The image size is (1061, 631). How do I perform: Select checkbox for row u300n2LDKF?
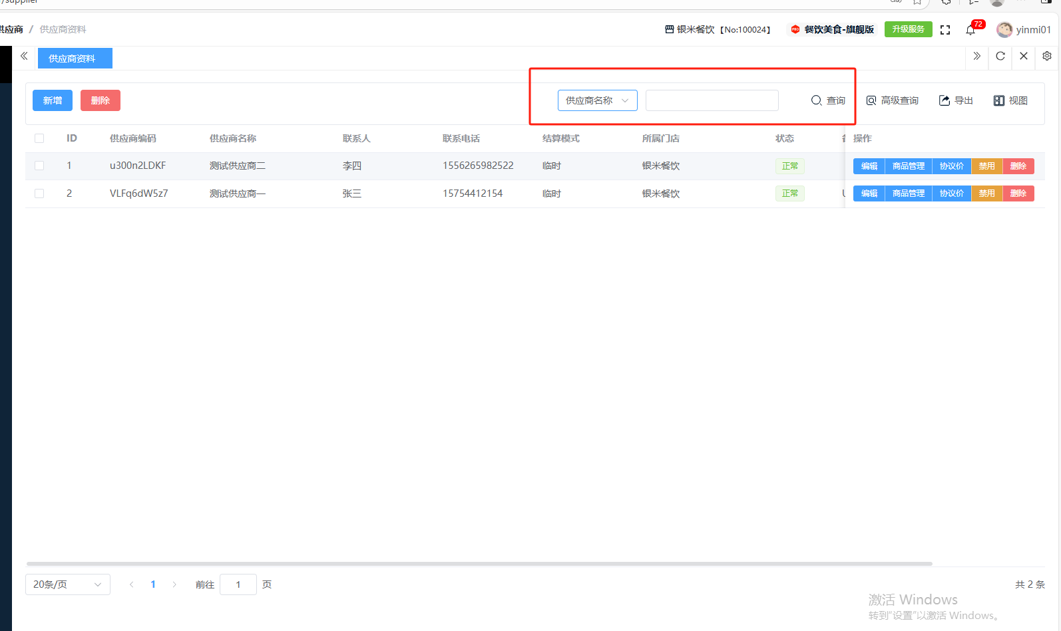(x=39, y=166)
